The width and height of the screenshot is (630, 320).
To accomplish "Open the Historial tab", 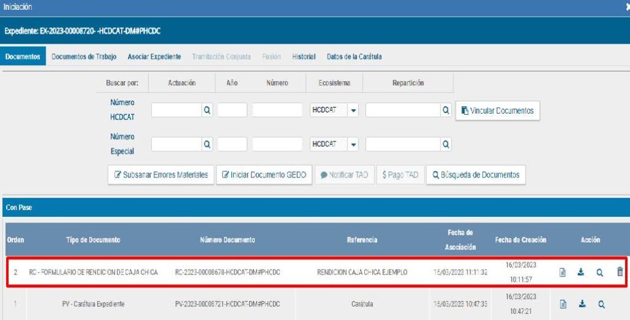I will pyautogui.click(x=304, y=57).
